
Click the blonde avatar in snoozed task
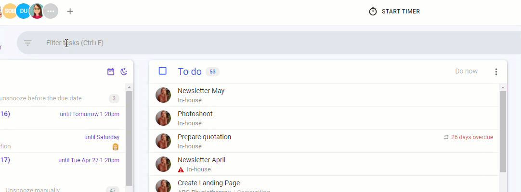click(x=115, y=147)
